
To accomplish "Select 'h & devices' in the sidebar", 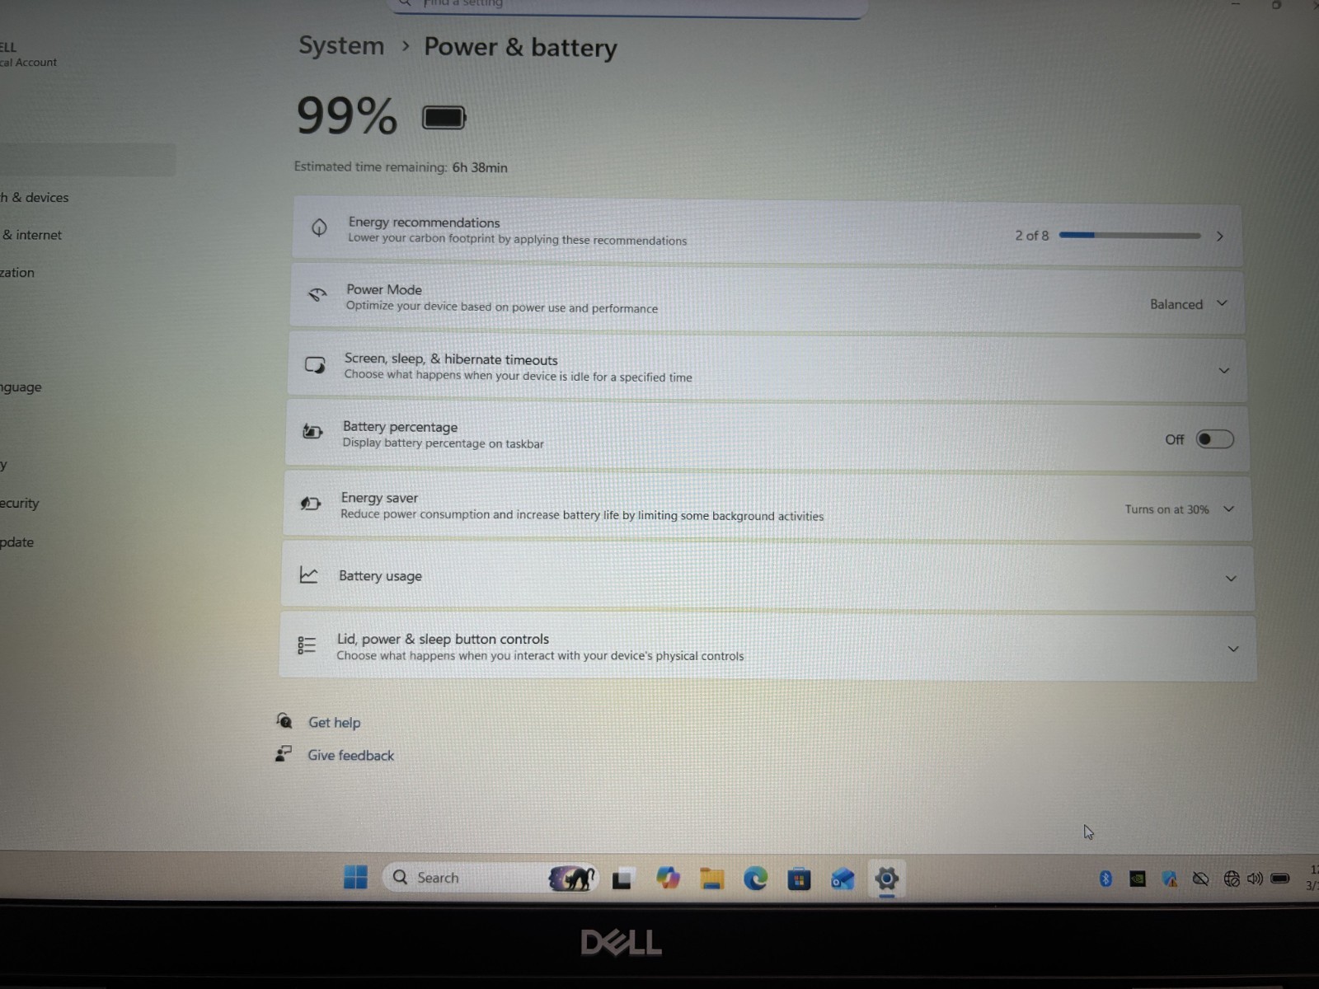I will (x=35, y=198).
